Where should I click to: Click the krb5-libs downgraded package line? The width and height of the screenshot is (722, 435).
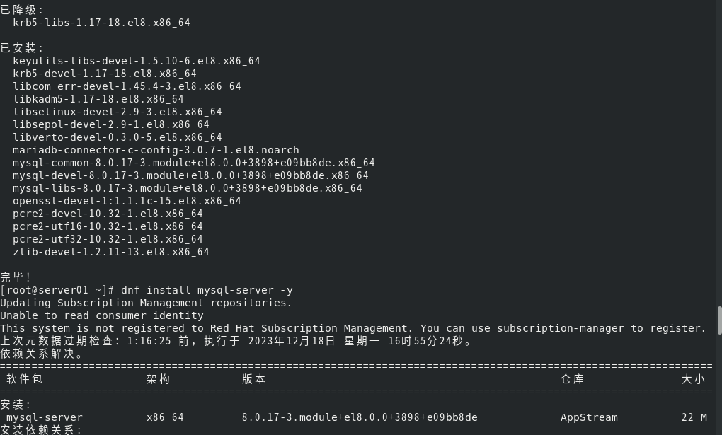pyautogui.click(x=101, y=23)
